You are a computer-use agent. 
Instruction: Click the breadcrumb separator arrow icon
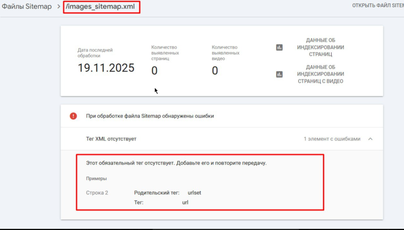coord(59,6)
